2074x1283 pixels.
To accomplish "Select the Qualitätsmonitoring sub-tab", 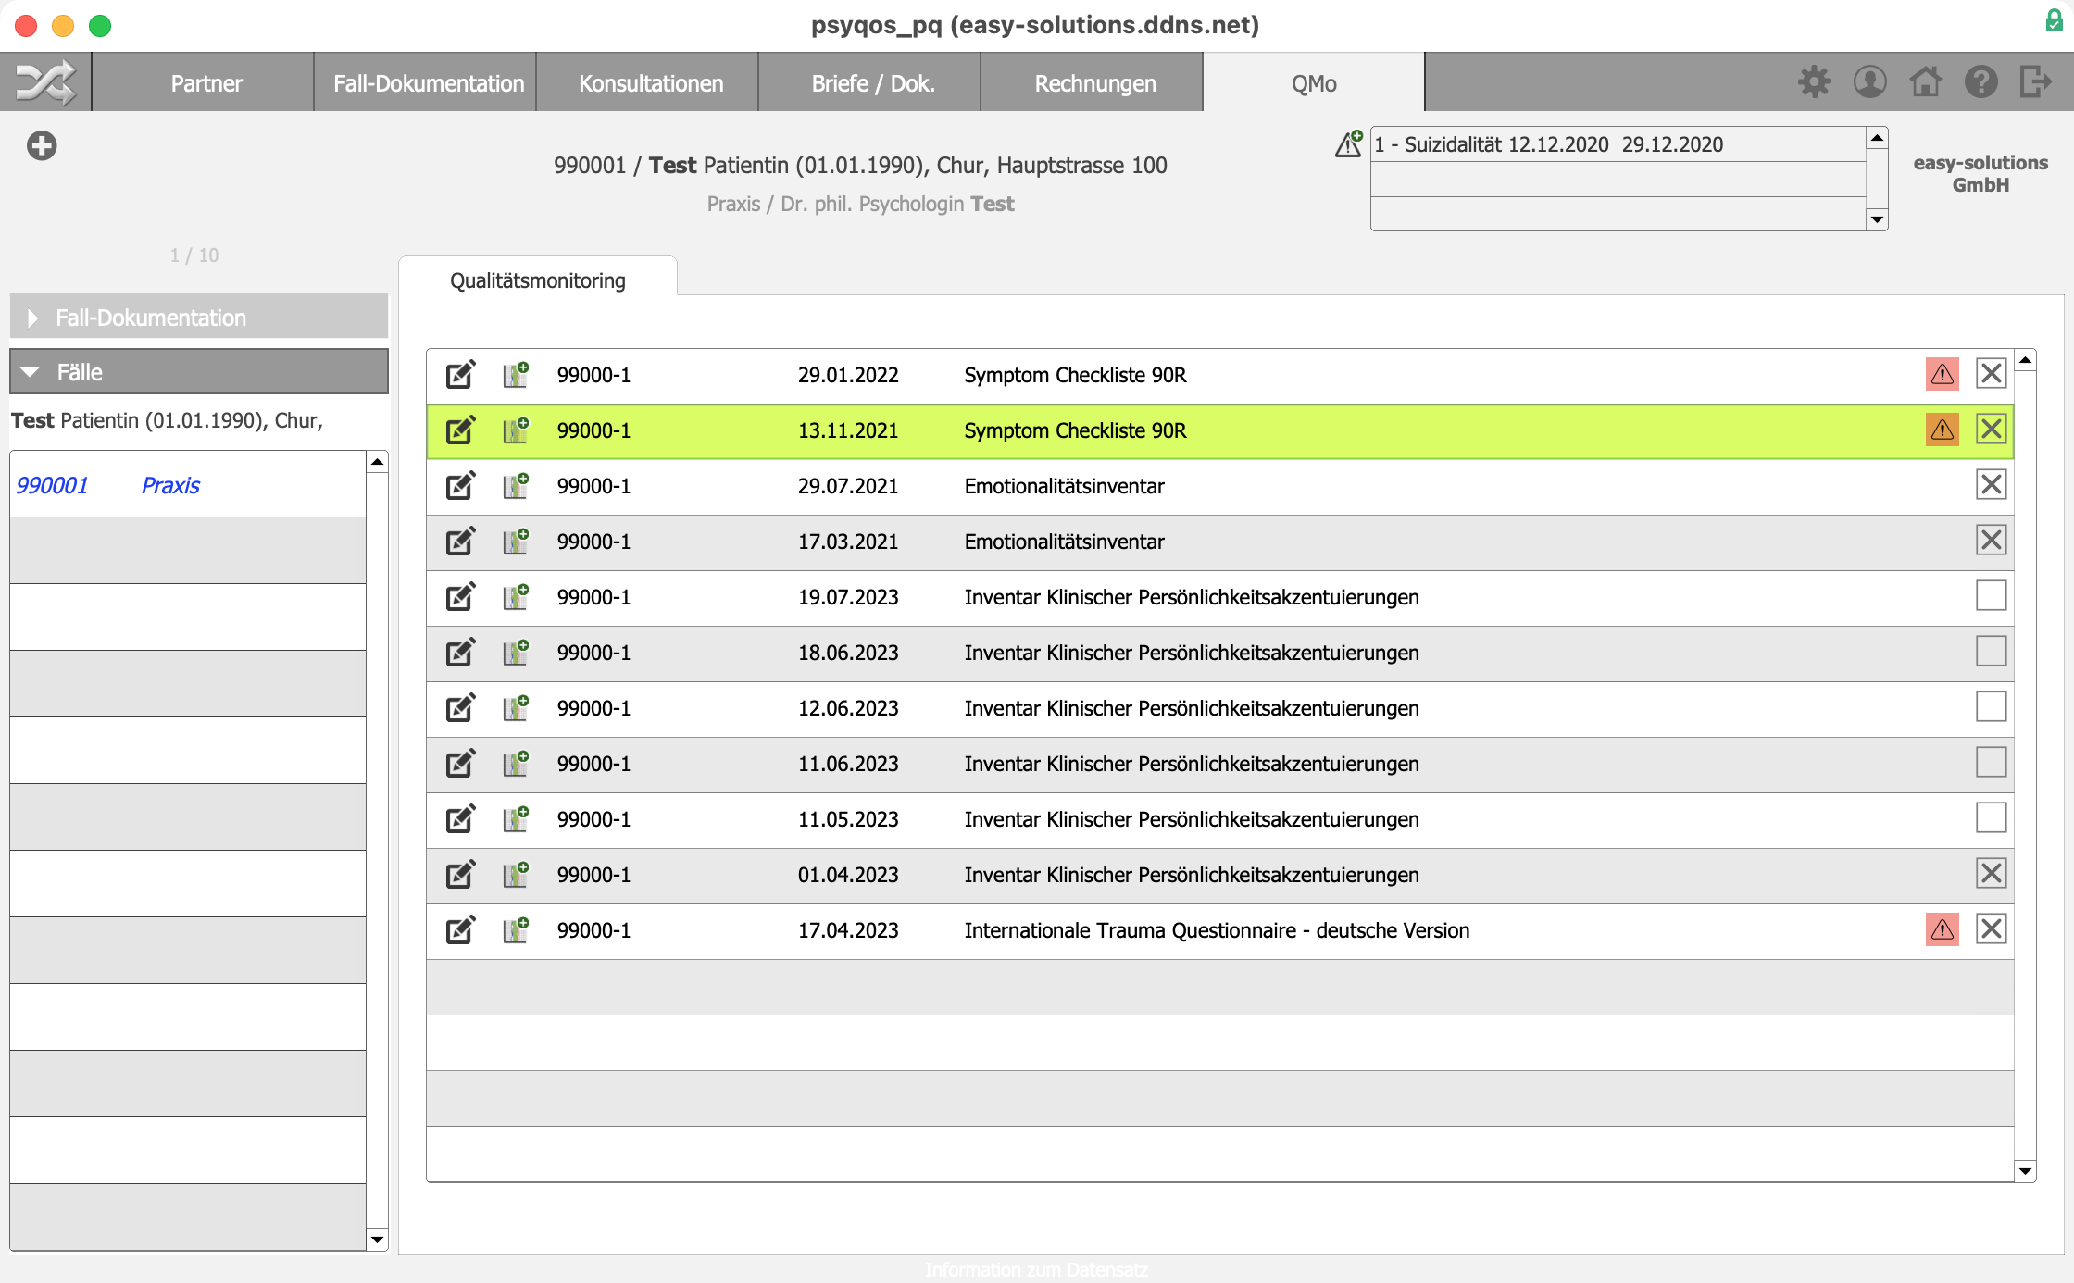I will point(538,279).
